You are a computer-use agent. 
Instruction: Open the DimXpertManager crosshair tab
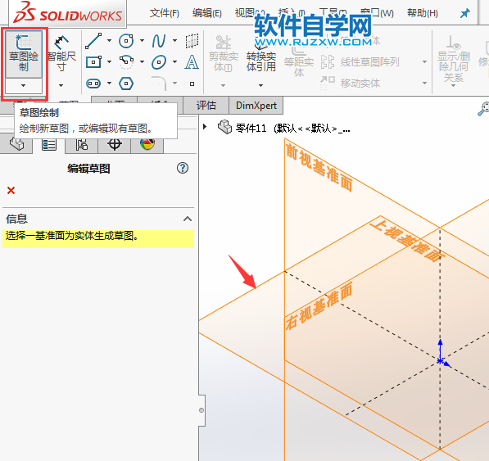pos(115,144)
